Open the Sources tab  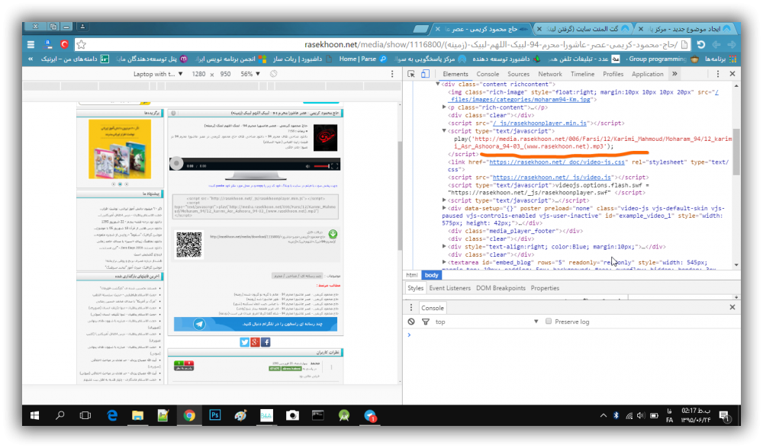coord(518,74)
